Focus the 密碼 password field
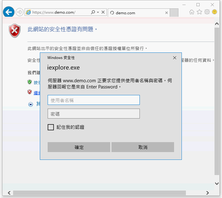The height and width of the screenshot is (198, 222). click(94, 114)
